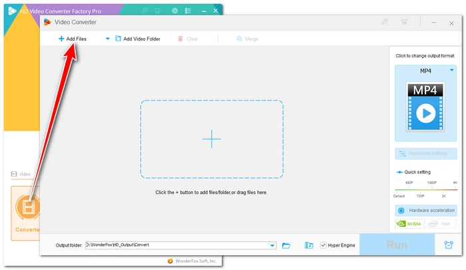Close the HD Video Converter Factory Pro window
The width and height of the screenshot is (466, 270).
(216, 11)
